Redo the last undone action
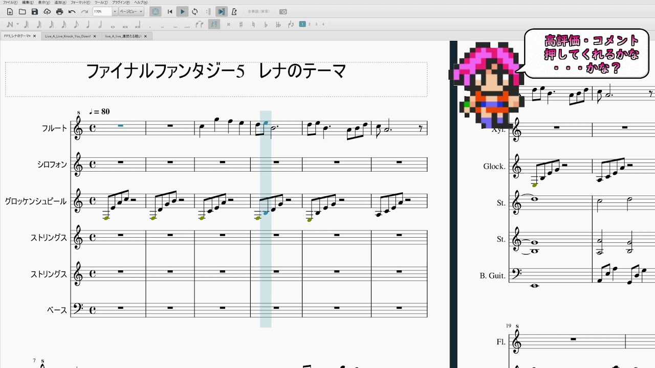655x368 pixels. (84, 11)
